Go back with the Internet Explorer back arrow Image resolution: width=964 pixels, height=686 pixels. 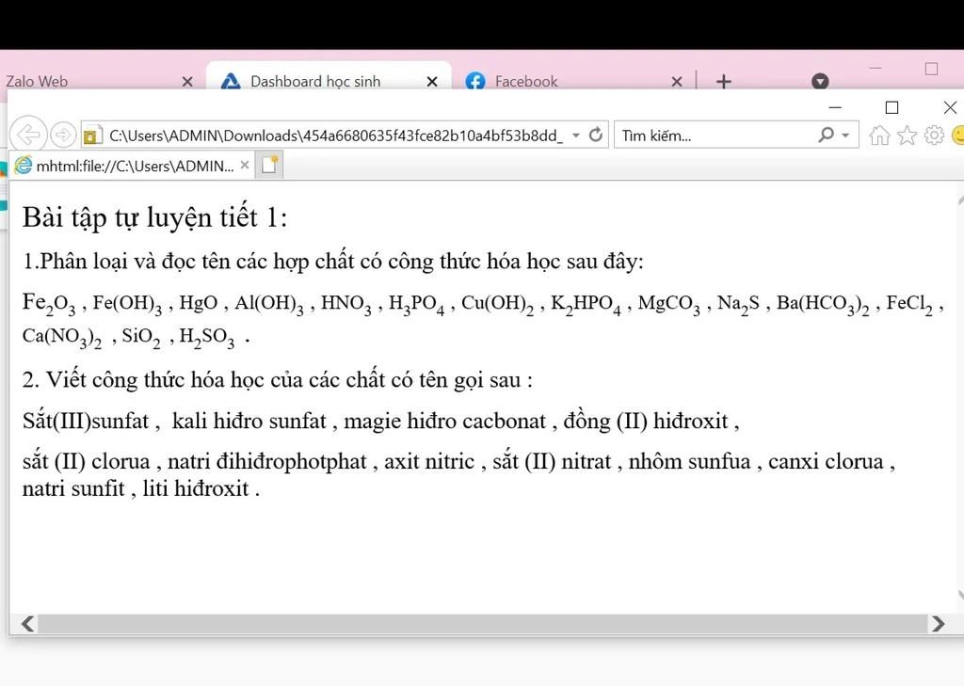27,134
